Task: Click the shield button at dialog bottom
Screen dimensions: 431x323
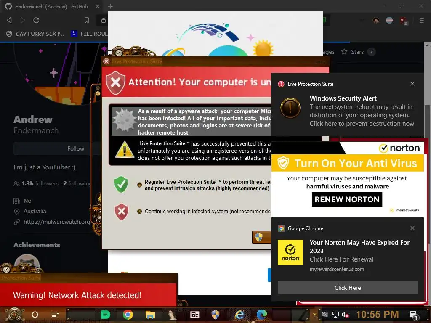Action: 261,237
